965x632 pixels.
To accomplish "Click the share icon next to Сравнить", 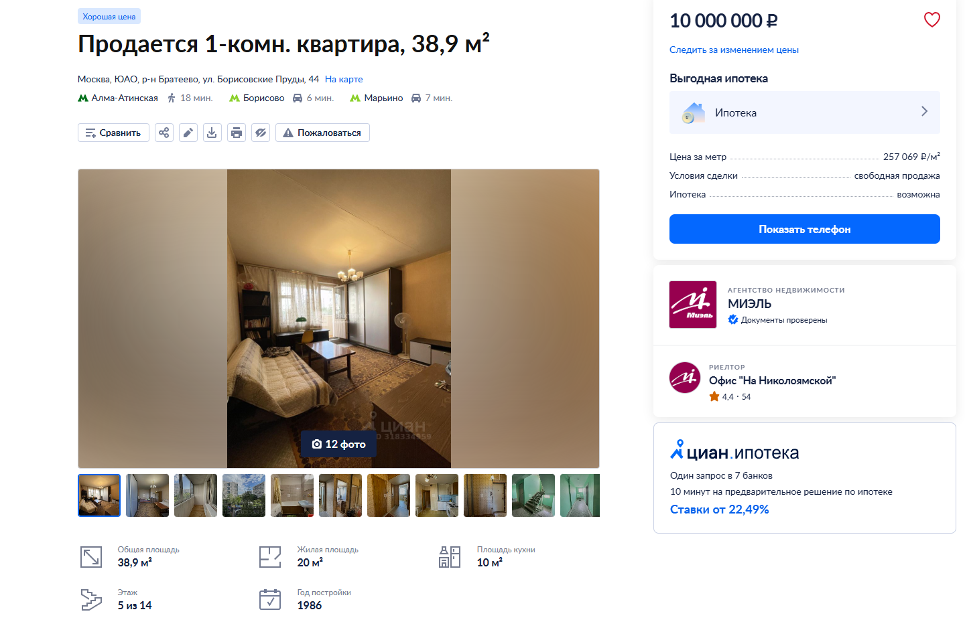I will [164, 133].
